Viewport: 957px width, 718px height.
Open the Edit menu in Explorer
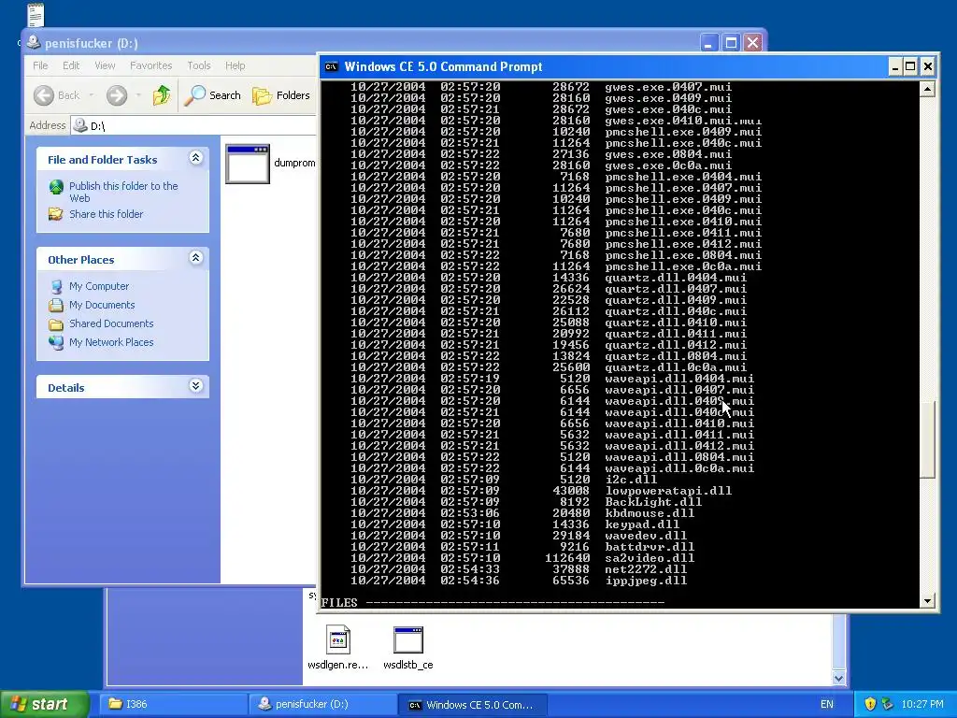[71, 65]
